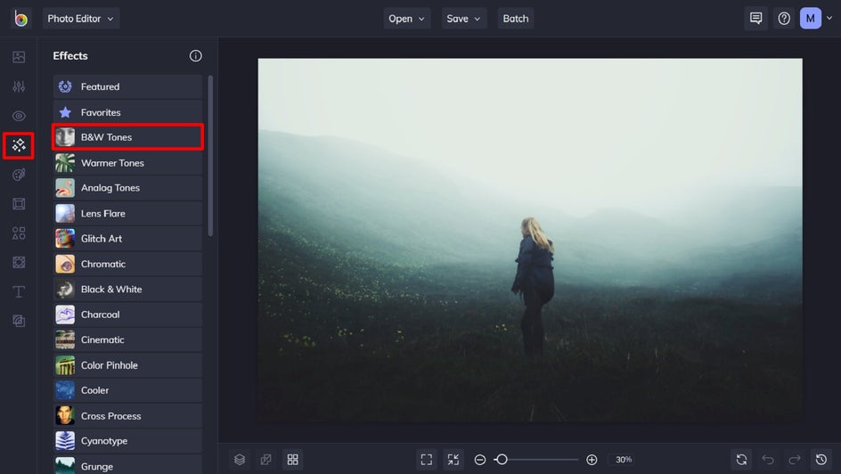
Task: Select the Favorites effects category
Action: 127,112
